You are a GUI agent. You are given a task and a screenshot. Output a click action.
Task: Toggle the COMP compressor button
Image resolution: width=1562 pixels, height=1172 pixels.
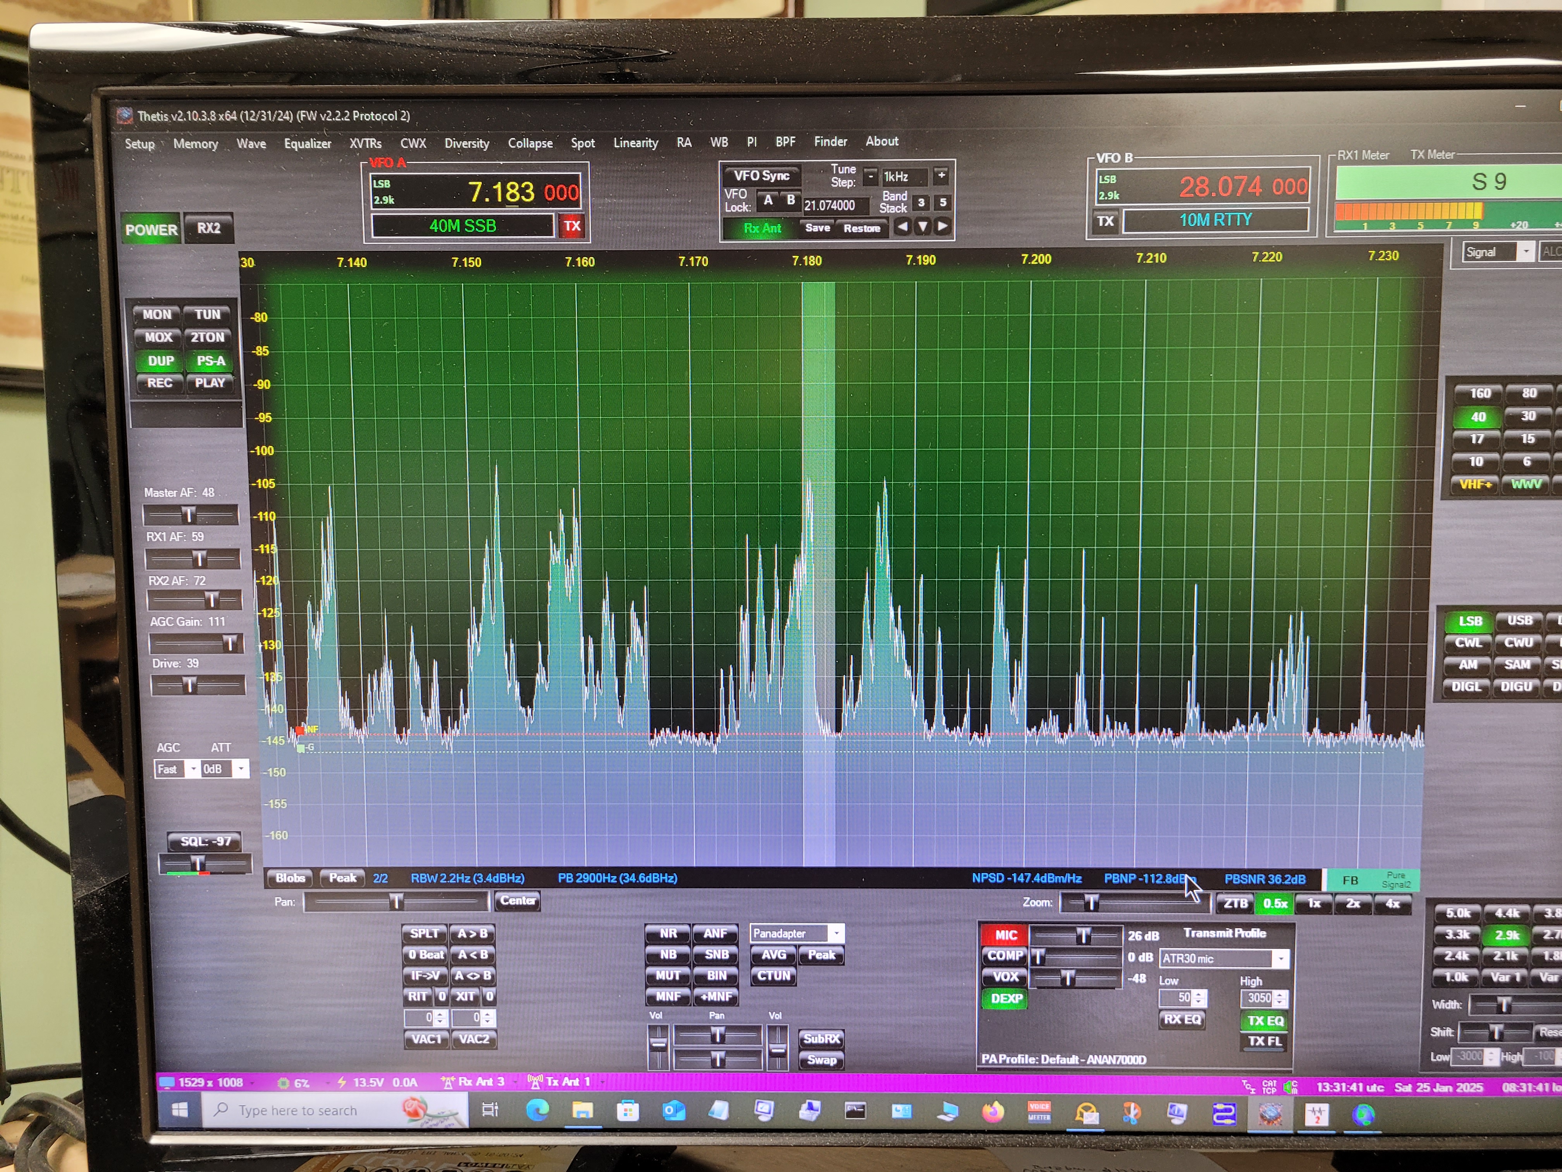coord(1005,955)
